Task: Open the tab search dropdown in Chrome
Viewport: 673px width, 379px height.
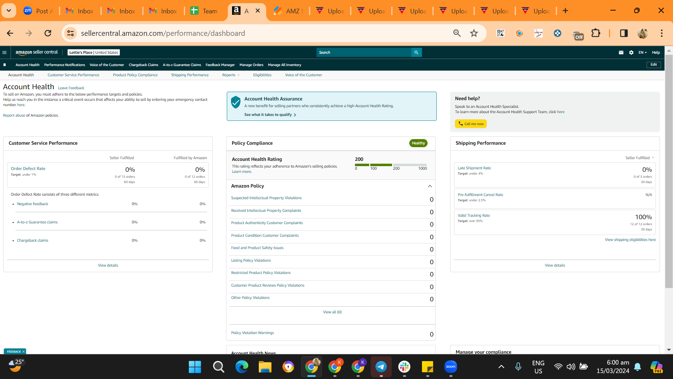Action: (x=9, y=11)
